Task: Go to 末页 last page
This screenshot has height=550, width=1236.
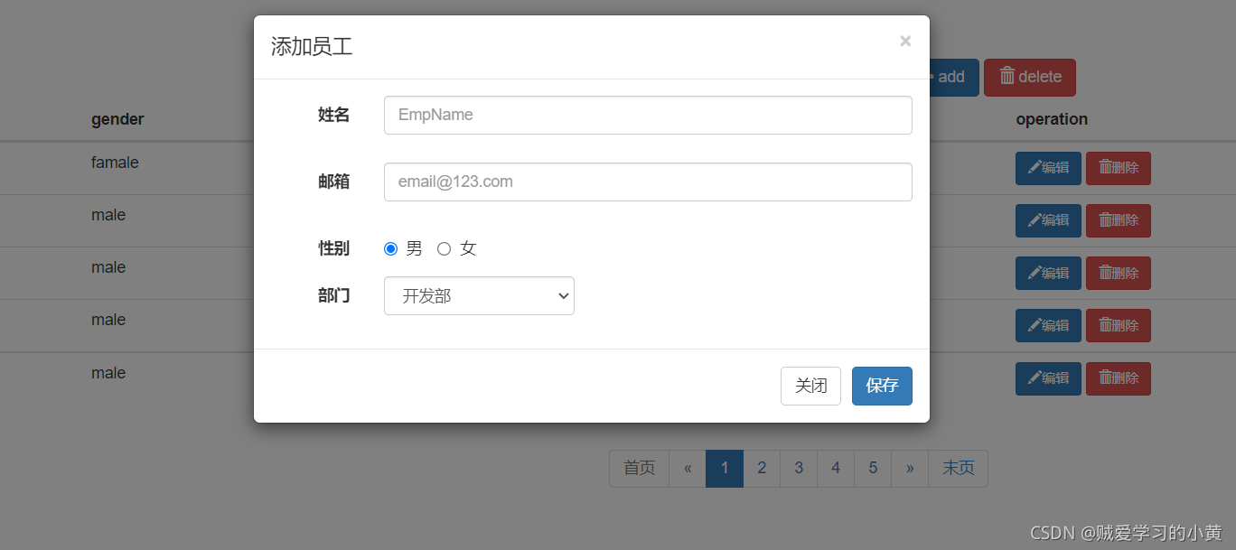Action: 958,468
